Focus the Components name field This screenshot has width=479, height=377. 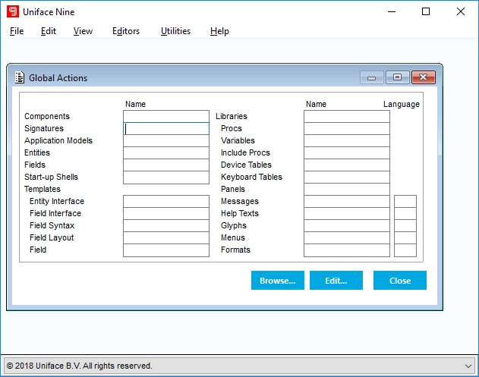(x=166, y=116)
